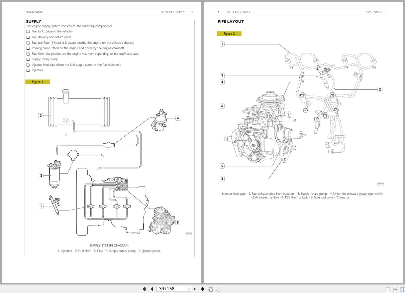The image size is (405, 293).
Task: Click the page number field 39 / 258
Action: (x=172, y=289)
